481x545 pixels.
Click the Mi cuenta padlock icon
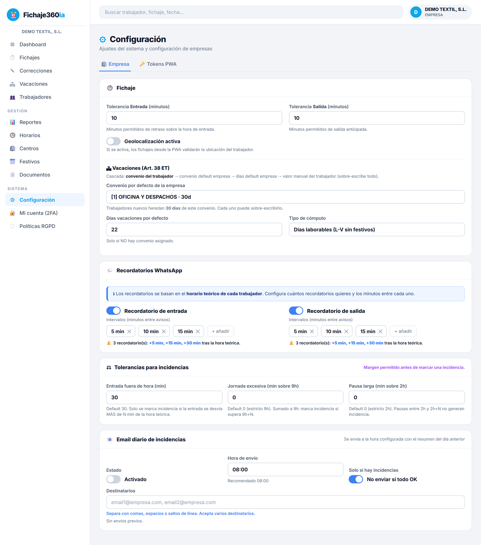pos(12,213)
